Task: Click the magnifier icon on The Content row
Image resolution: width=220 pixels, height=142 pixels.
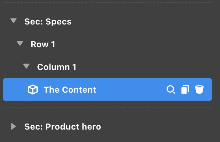Action: point(171,90)
